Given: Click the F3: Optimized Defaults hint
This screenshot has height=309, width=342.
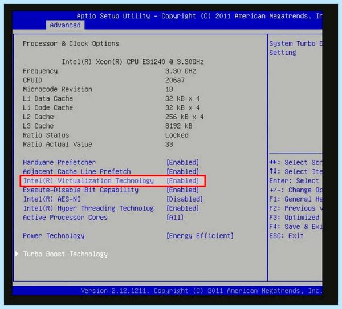Looking at the screenshot, I should pyautogui.click(x=294, y=218).
